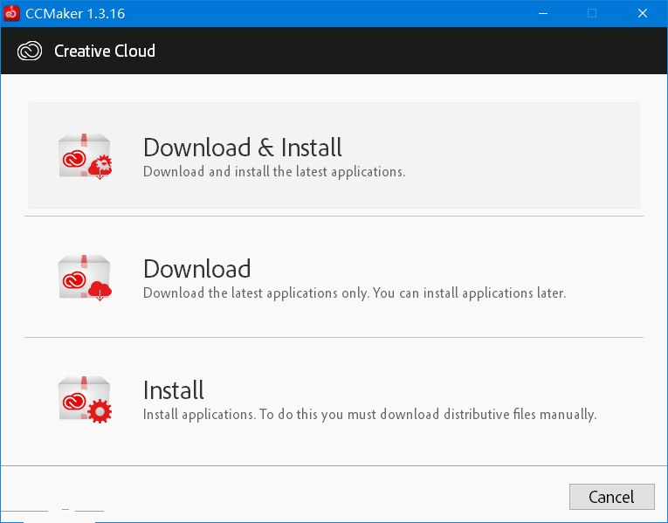Click 'Install applications. To do this' description
The height and width of the screenshot is (523, 668).
pos(369,415)
